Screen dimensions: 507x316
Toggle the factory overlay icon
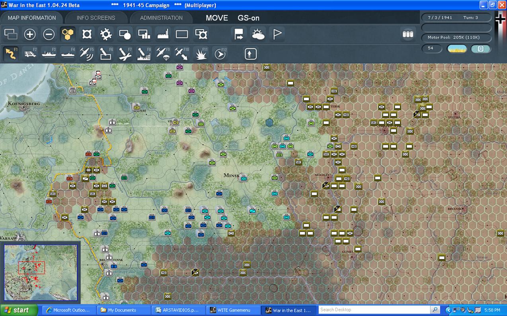tap(163, 35)
